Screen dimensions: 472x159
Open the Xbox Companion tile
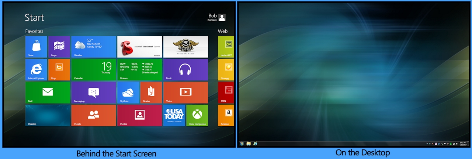[197, 115]
